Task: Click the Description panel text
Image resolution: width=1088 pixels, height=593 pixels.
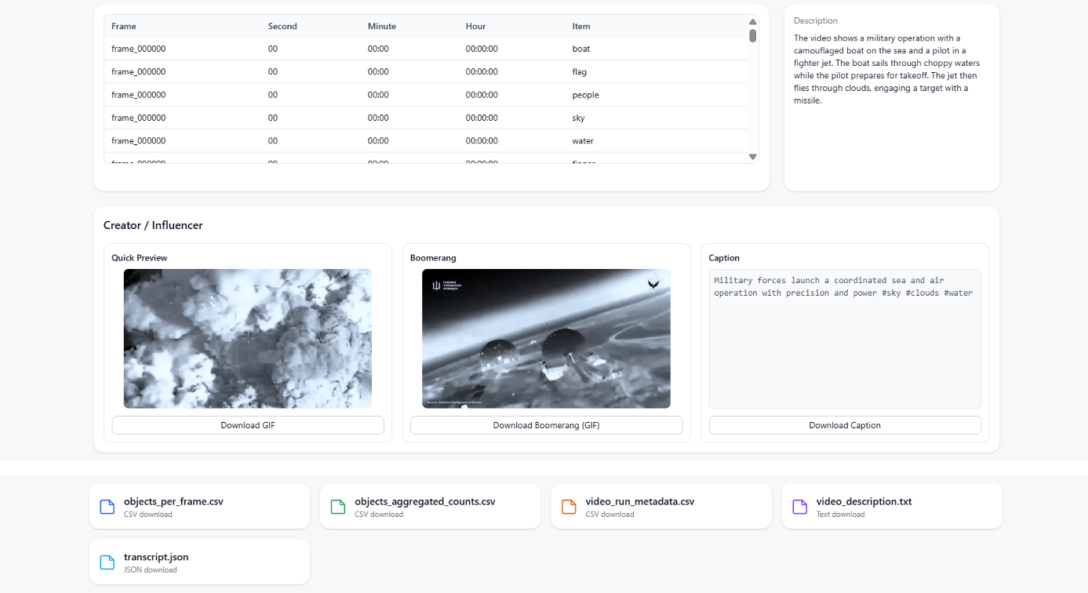Action: 886,69
